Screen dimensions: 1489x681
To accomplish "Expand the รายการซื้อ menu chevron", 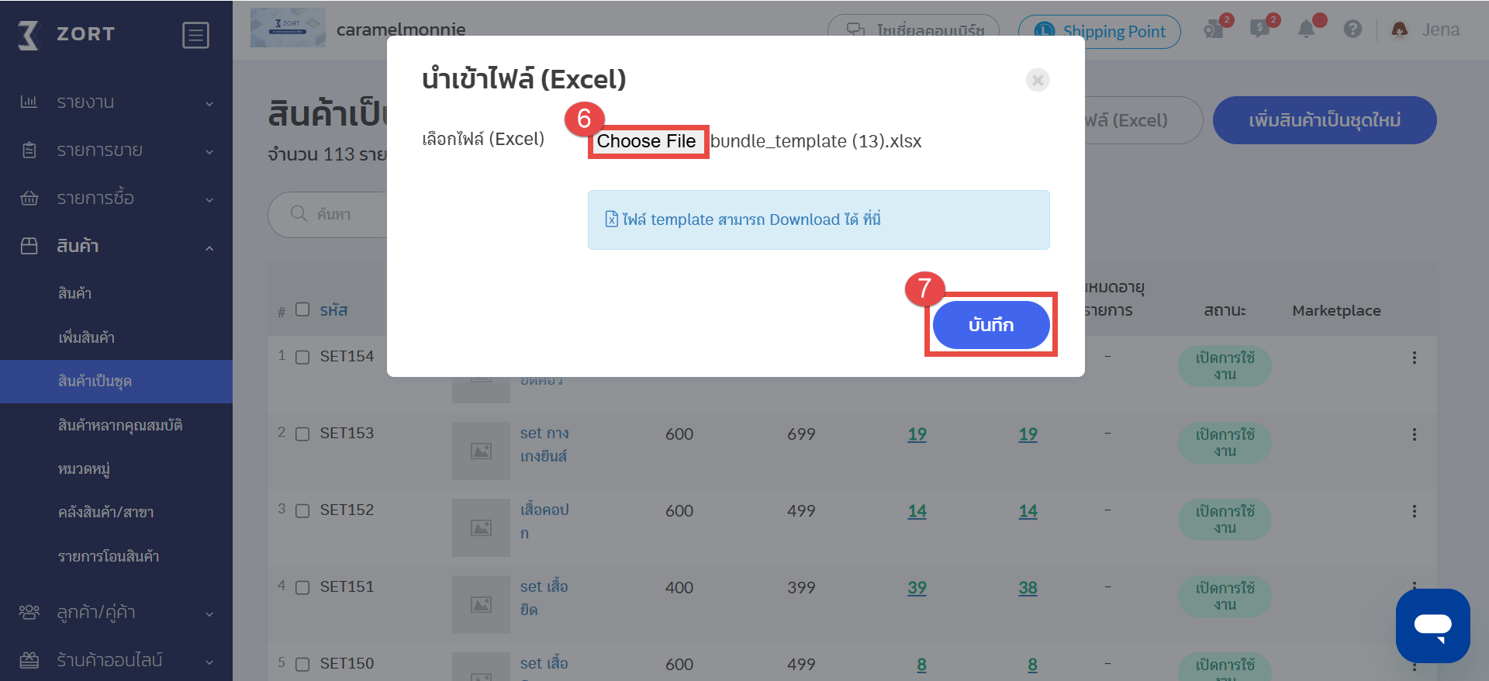I will 209,199.
